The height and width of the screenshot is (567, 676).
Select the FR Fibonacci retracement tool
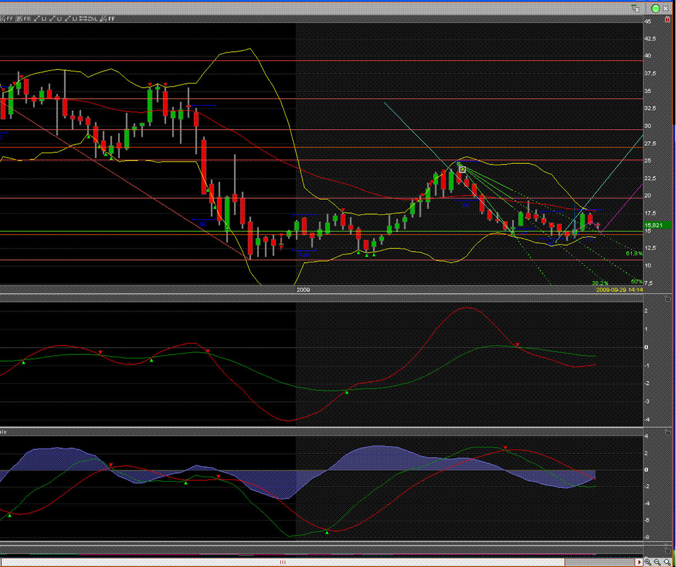point(24,19)
